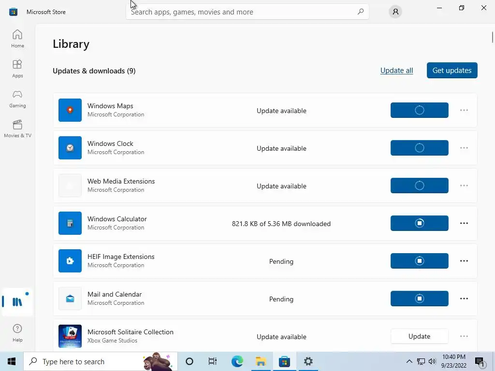Click the Microsoft Store logo icon

coord(13,12)
